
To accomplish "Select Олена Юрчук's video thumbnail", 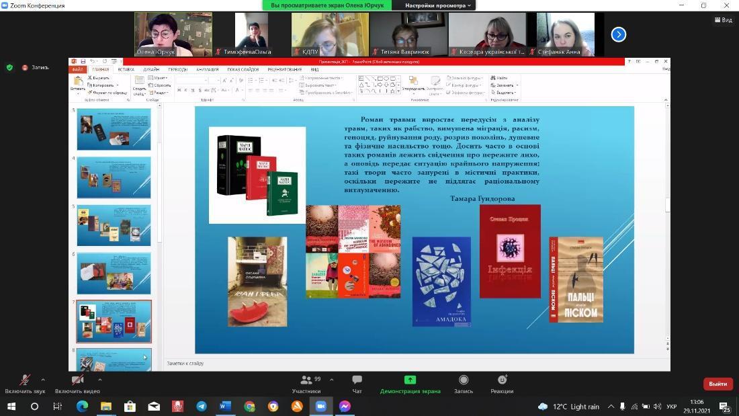I will pyautogui.click(x=173, y=34).
